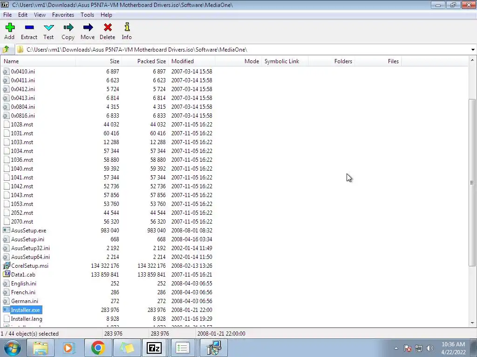Select the file 1036.mst
Screen dimensions: 477x357
coord(22,160)
